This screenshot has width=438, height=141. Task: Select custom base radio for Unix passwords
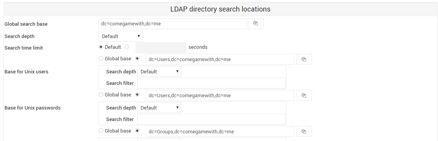(137, 95)
